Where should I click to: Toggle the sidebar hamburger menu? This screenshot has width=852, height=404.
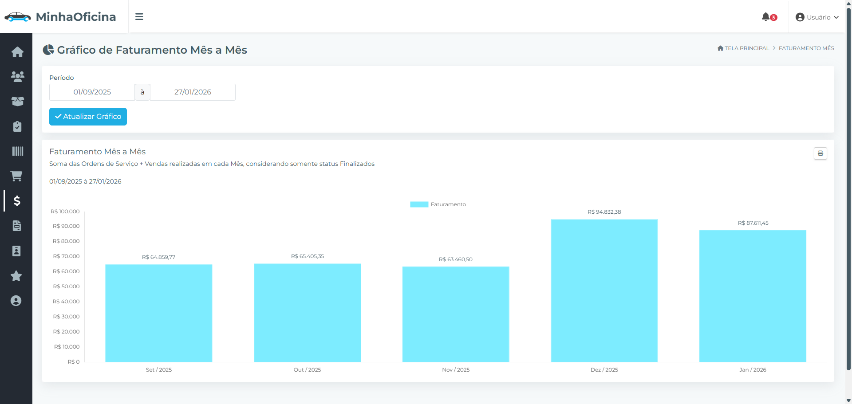pyautogui.click(x=139, y=17)
